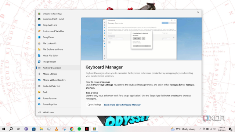Select the PowerToys Run label
This screenshot has width=235, height=132.
(x=50, y=104)
